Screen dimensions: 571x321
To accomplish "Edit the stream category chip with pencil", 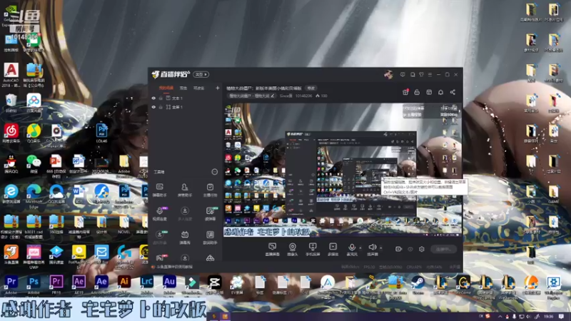I will click(251, 96).
